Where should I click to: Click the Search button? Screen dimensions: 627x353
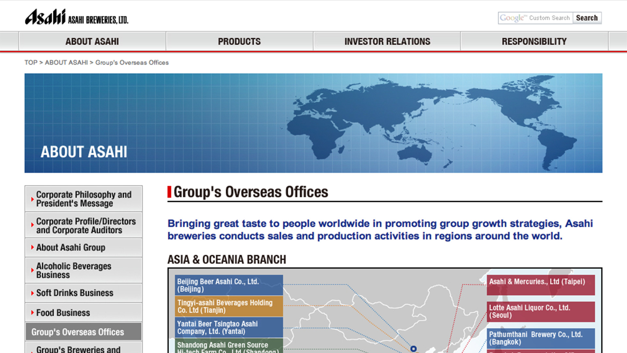(x=587, y=18)
